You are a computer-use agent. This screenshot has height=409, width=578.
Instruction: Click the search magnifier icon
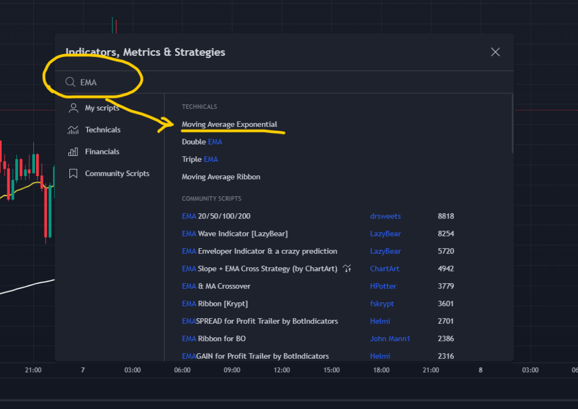tap(71, 82)
